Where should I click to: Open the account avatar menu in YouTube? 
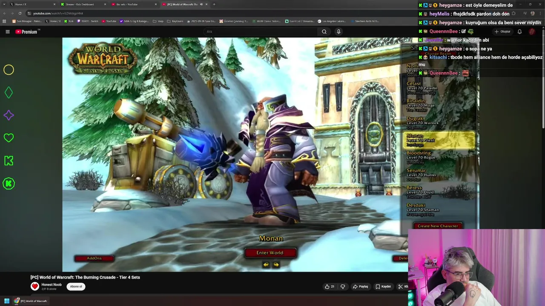[x=532, y=31]
